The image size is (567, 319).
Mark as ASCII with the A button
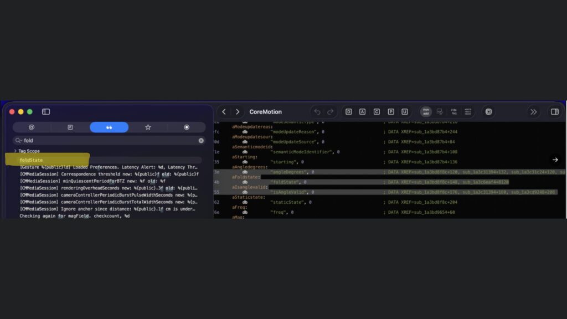pyautogui.click(x=362, y=112)
